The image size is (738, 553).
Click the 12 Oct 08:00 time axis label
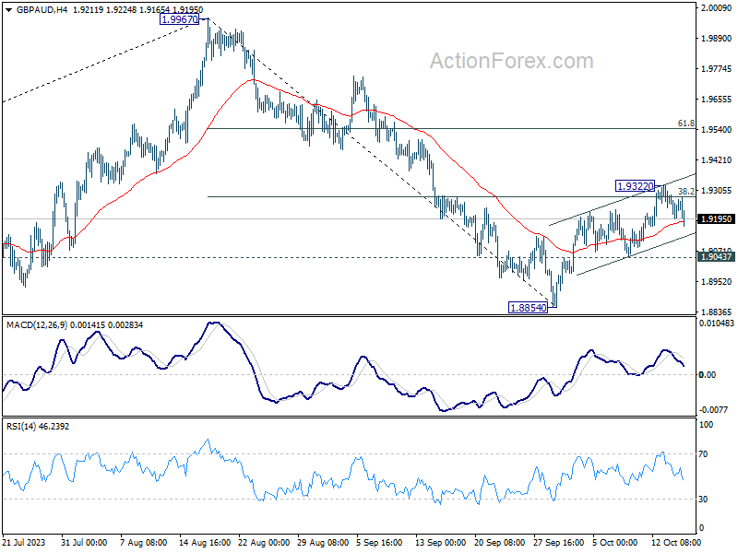(676, 542)
